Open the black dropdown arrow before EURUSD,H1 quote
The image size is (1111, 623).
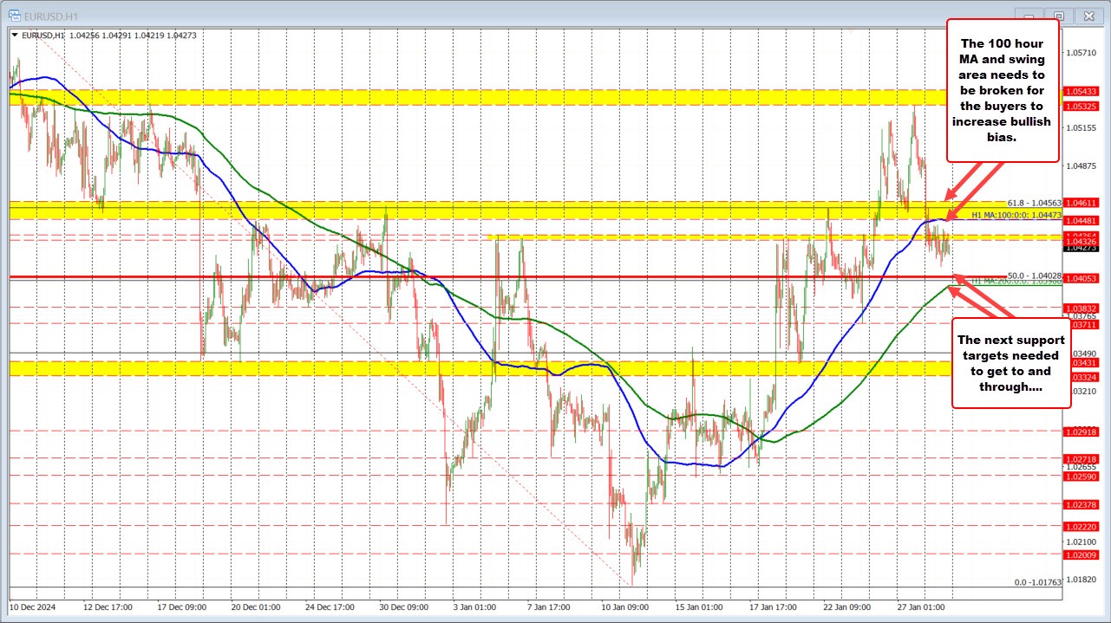pyautogui.click(x=15, y=36)
